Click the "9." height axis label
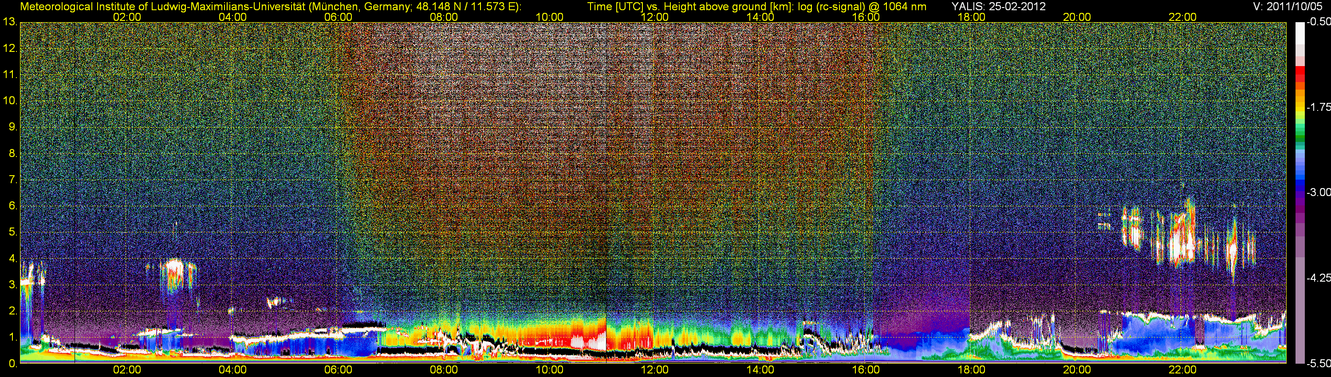The height and width of the screenshot is (377, 1331). [13, 127]
